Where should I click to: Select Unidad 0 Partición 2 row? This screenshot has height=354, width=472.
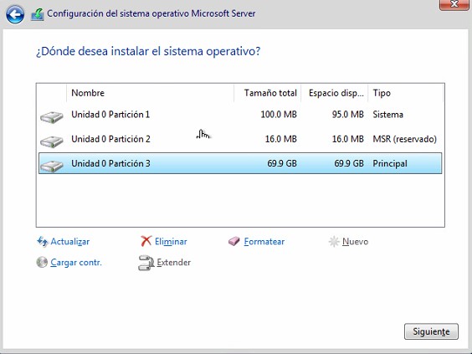click(x=240, y=139)
